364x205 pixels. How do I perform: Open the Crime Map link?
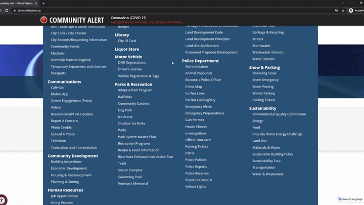click(194, 87)
